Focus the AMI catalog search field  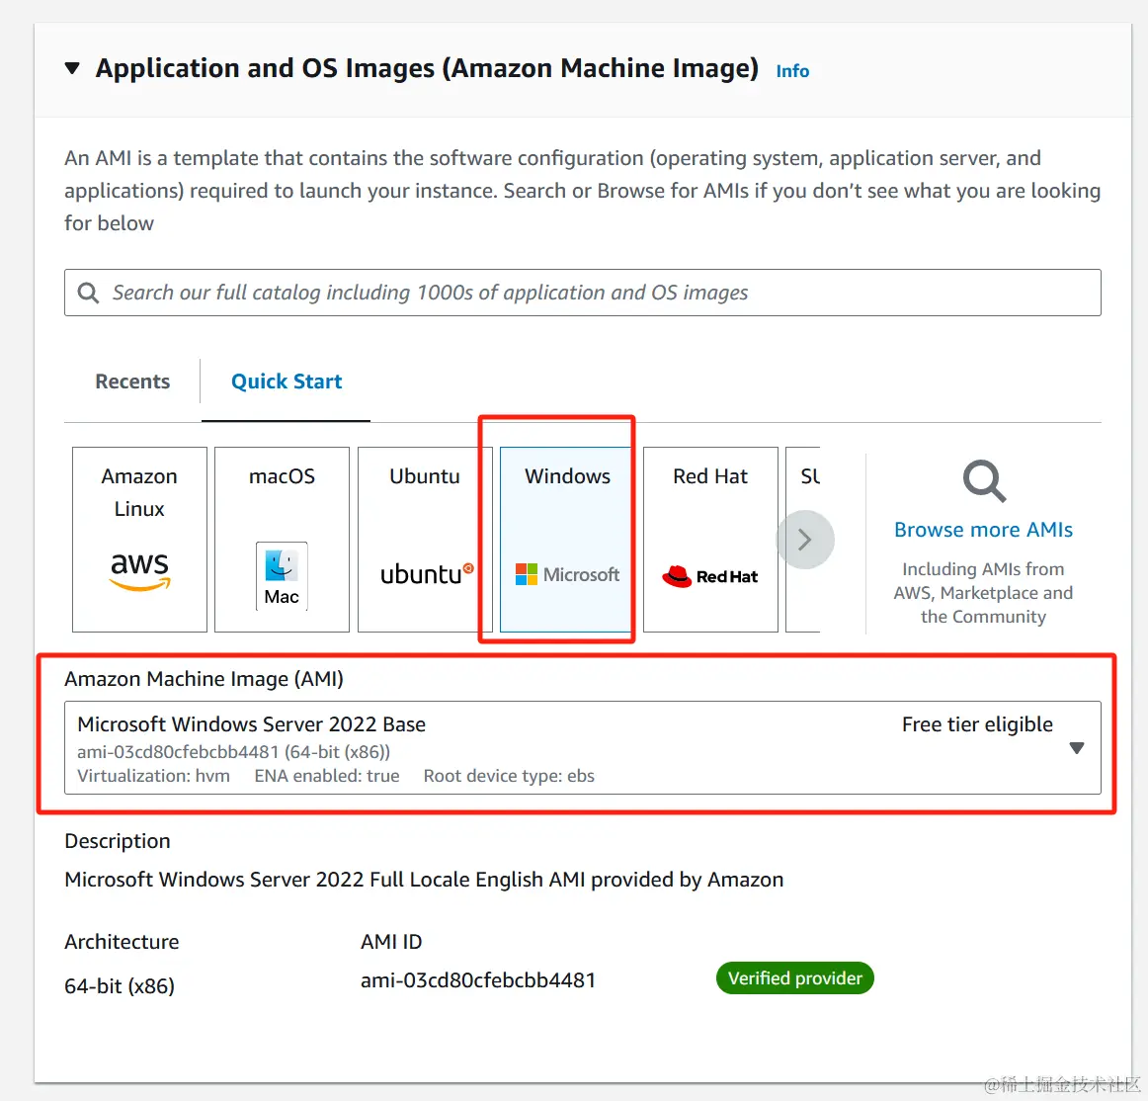tap(582, 293)
